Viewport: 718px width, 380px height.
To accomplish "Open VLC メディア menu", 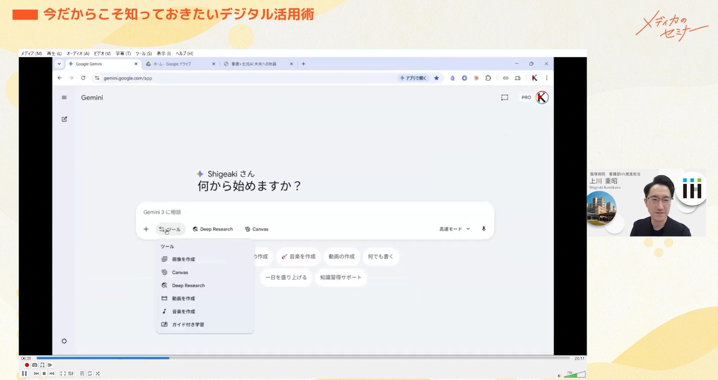I will pos(31,53).
